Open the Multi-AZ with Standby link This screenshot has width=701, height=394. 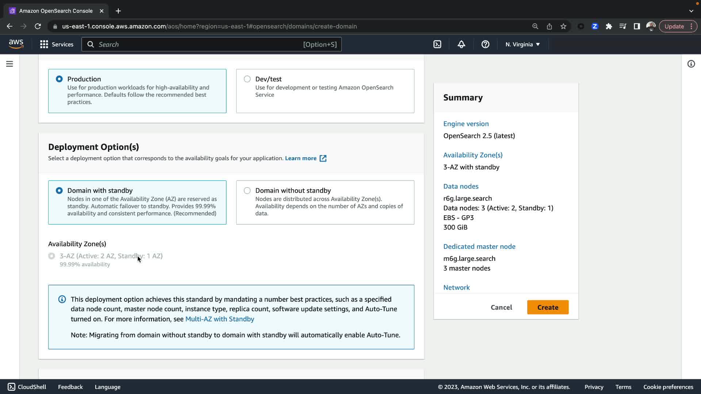[219, 319]
